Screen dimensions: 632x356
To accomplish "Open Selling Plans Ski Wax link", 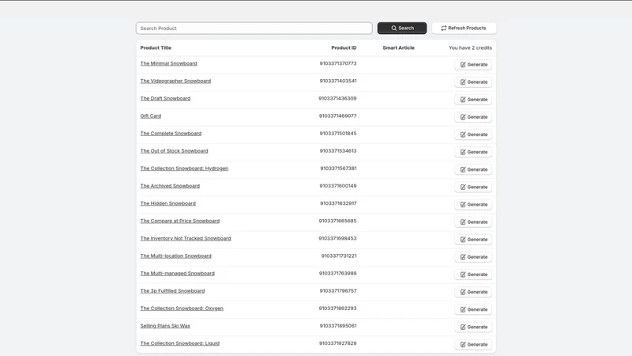I will click(x=165, y=326).
